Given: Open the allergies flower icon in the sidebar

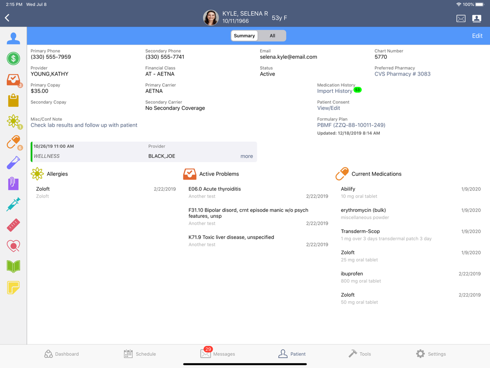Looking at the screenshot, I should coord(13,121).
